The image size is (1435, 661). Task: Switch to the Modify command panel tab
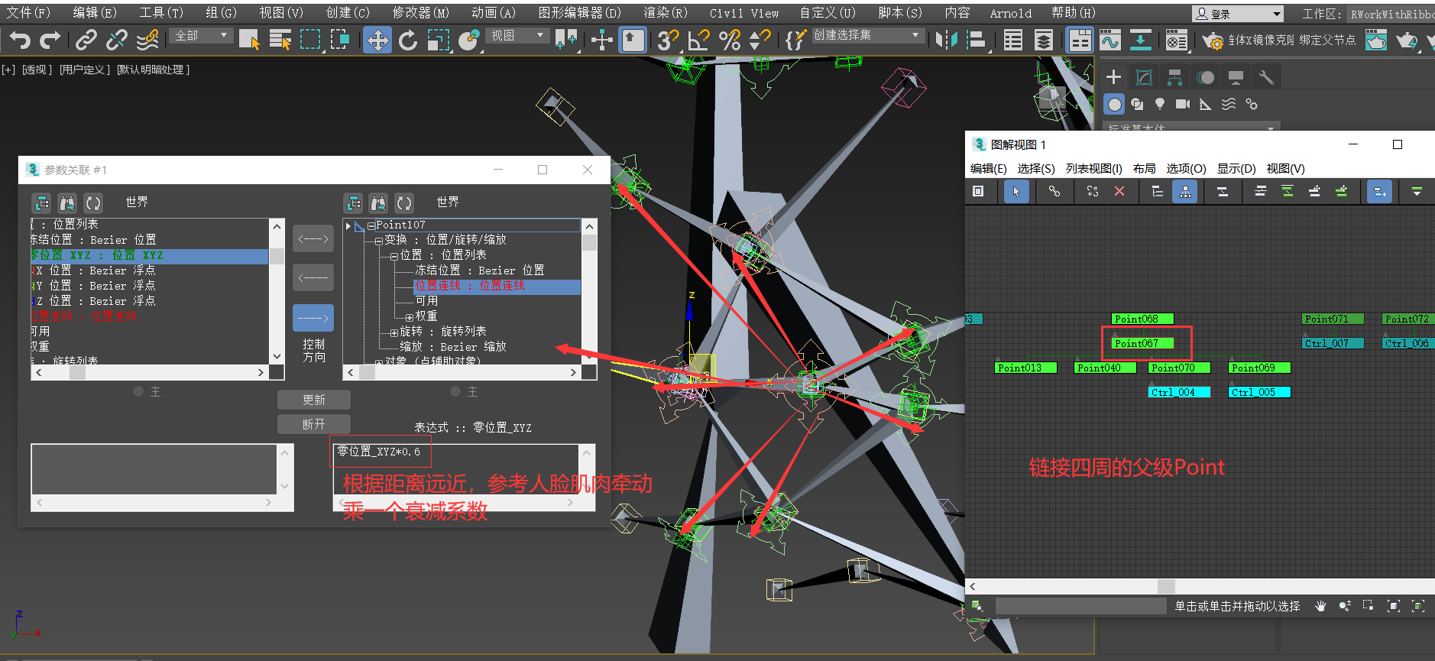pyautogui.click(x=1144, y=77)
